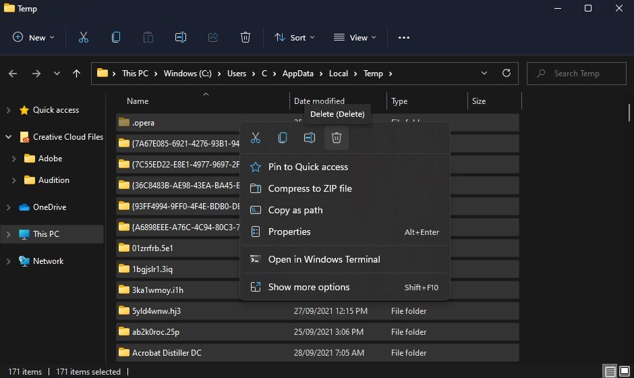
Task: Click the toolbar Delete trash icon
Action: coord(246,38)
